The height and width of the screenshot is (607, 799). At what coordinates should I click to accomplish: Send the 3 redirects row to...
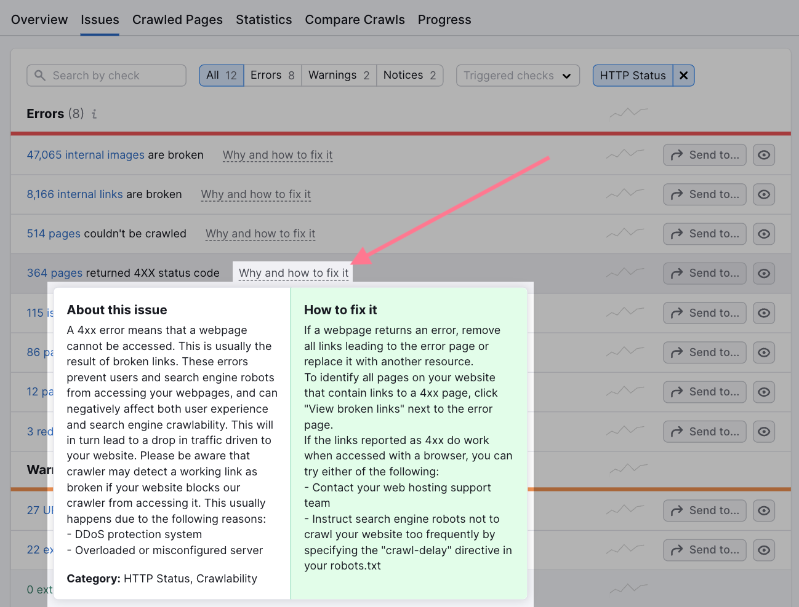[x=705, y=432]
